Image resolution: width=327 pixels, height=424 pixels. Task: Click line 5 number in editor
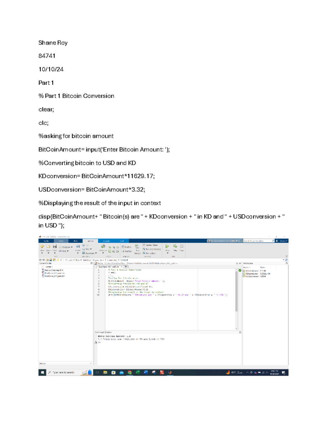pyautogui.click(x=99, y=281)
